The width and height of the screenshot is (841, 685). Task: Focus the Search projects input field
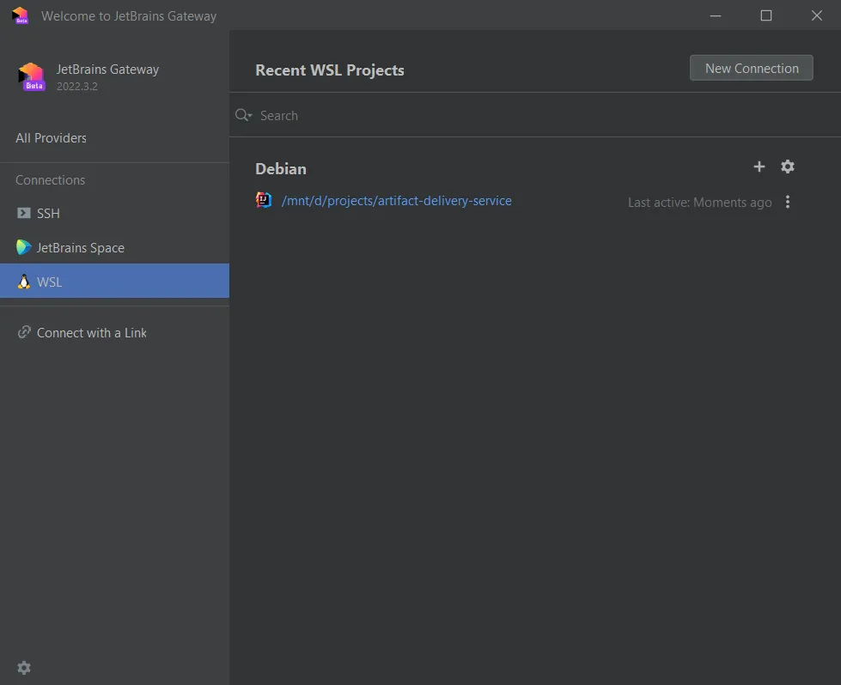pyautogui.click(x=515, y=115)
